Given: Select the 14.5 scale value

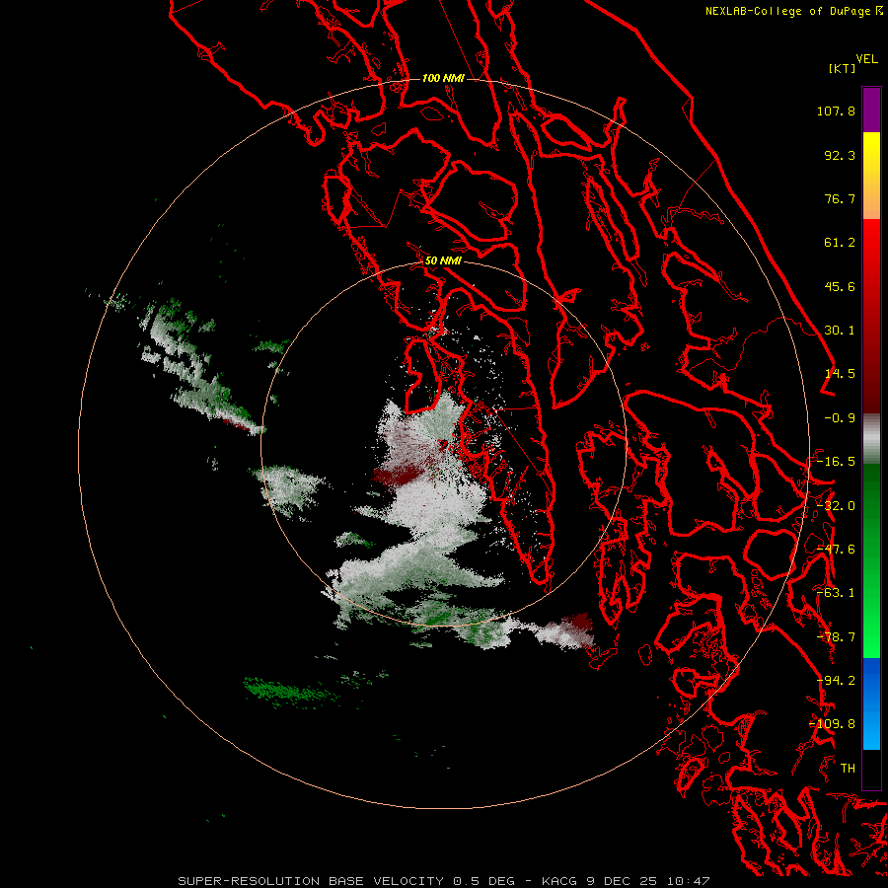Looking at the screenshot, I should tap(840, 374).
